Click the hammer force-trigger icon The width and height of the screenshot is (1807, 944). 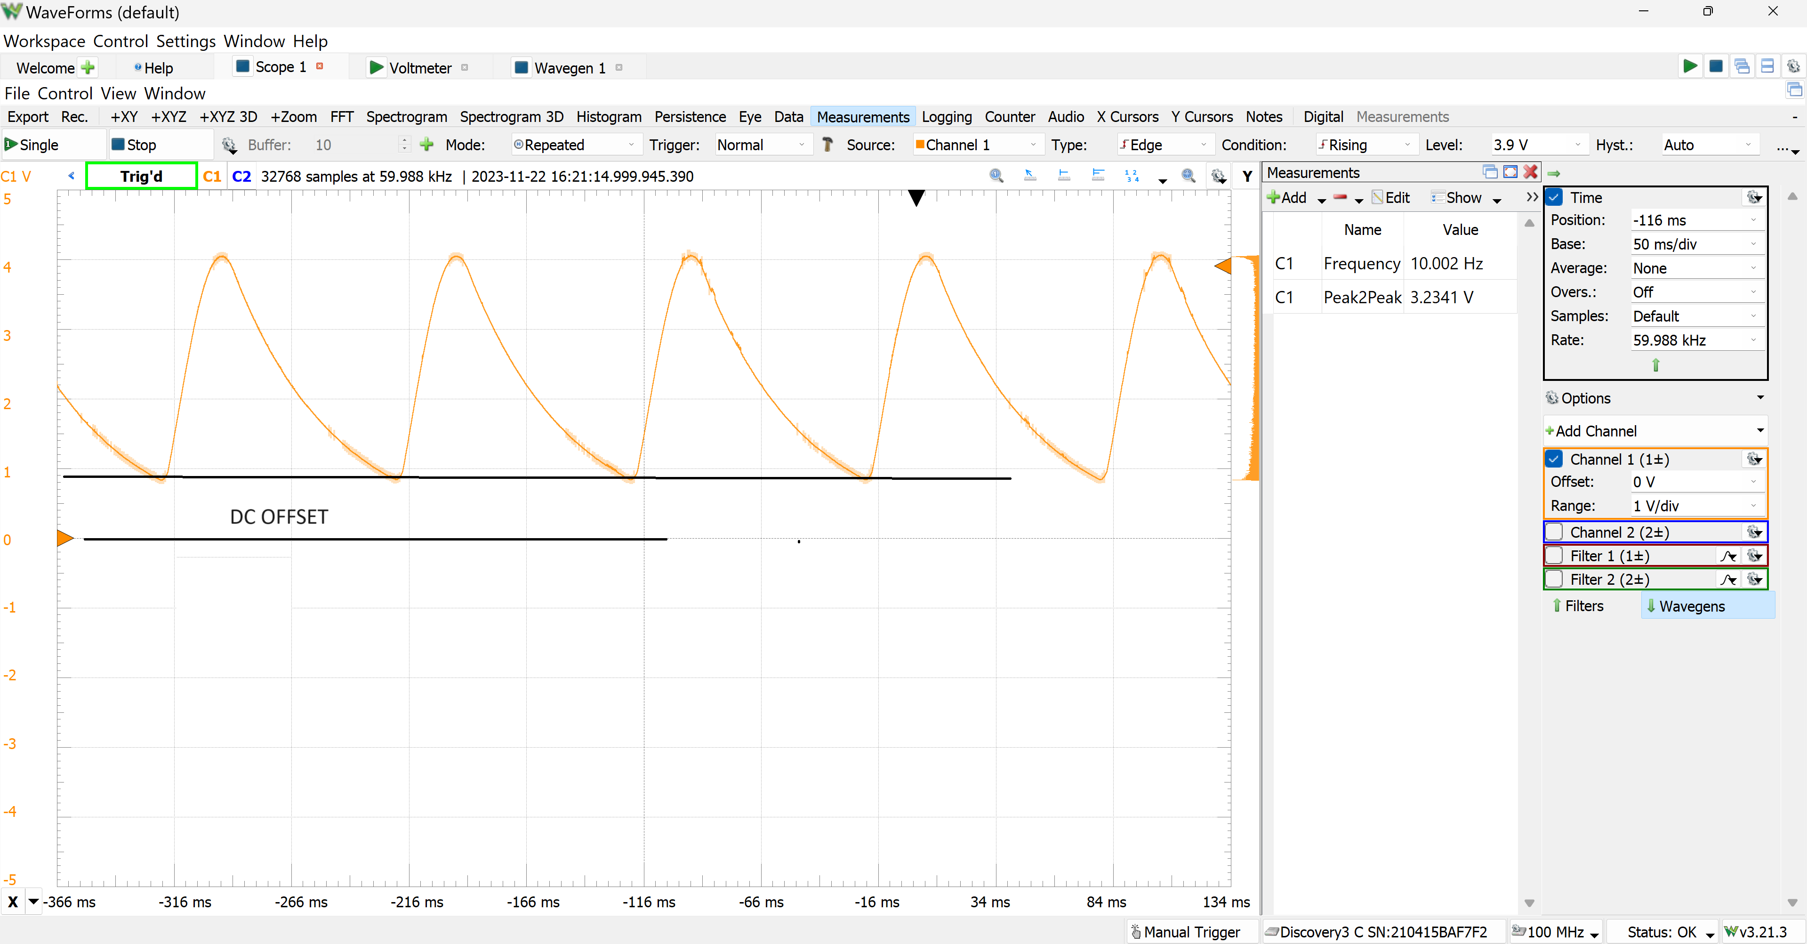tap(828, 145)
